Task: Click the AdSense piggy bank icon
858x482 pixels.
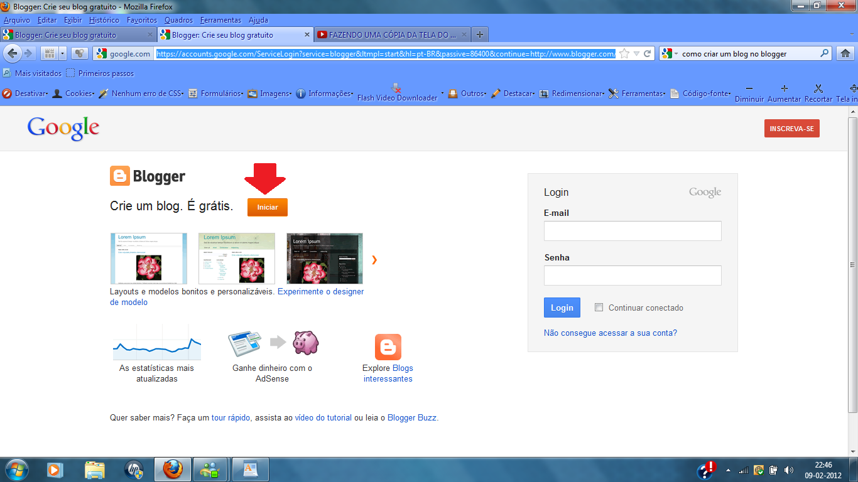Action: 306,343
